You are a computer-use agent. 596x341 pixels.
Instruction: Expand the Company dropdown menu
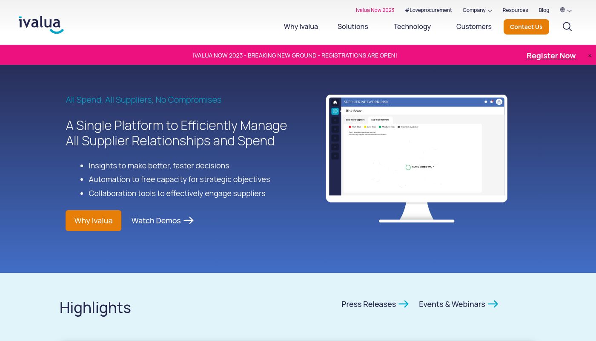tap(477, 10)
